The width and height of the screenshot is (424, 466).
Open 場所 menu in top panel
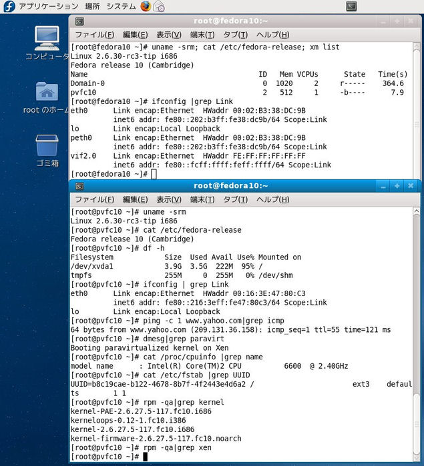coord(92,6)
